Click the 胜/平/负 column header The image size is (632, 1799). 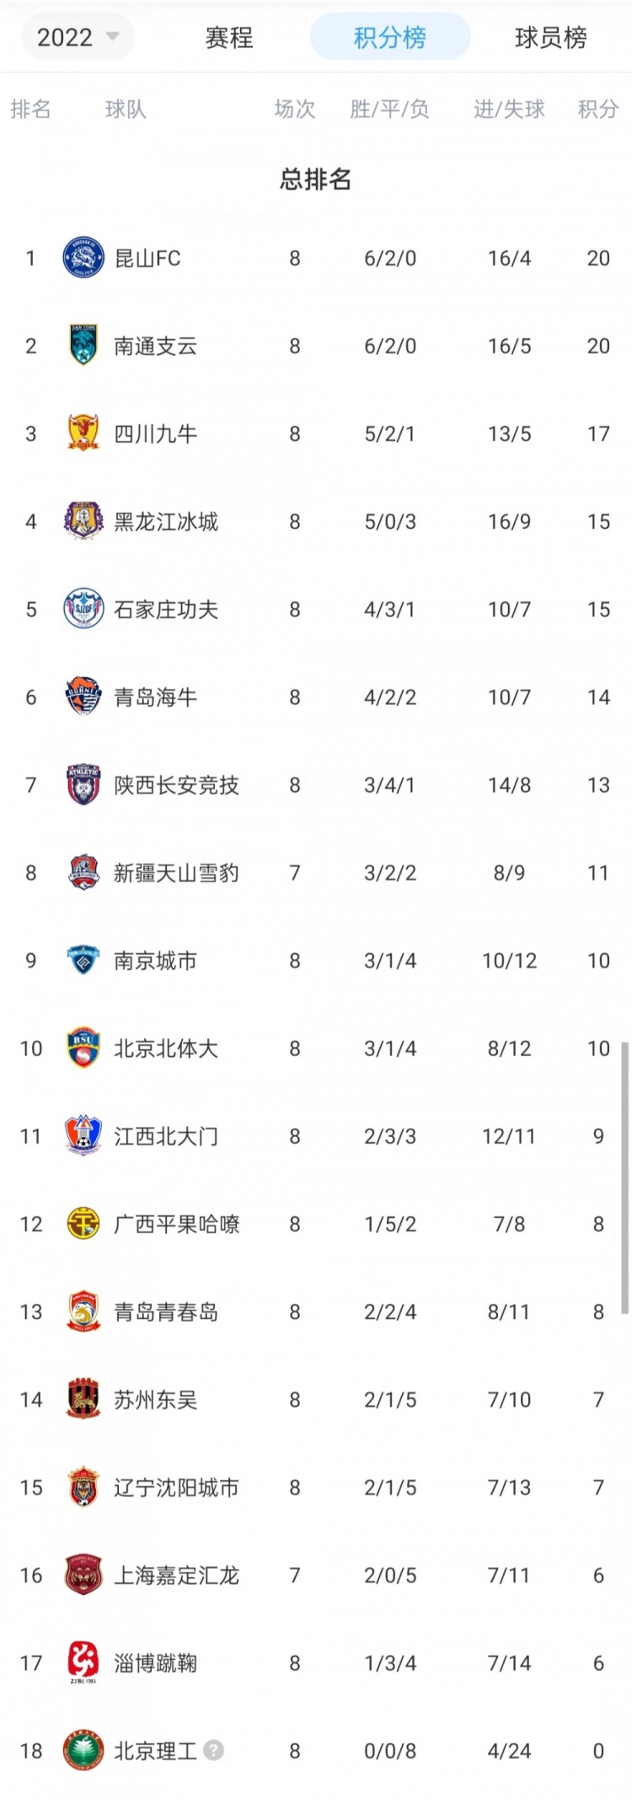coord(389,109)
